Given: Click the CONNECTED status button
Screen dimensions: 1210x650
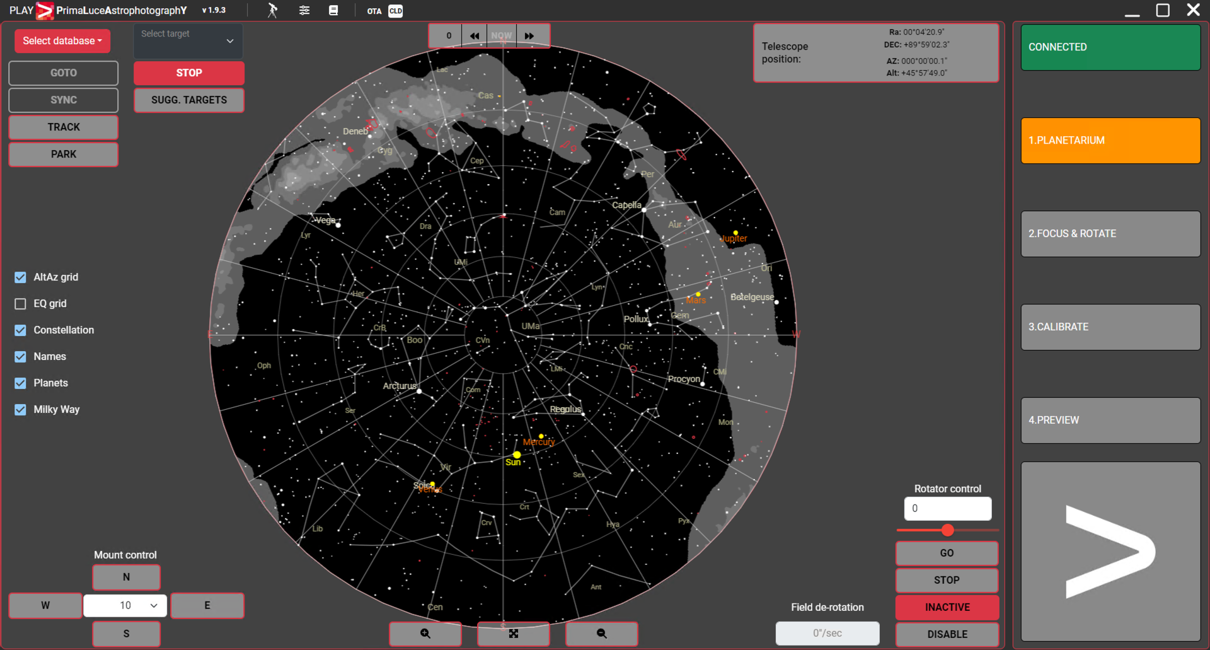Looking at the screenshot, I should 1110,47.
